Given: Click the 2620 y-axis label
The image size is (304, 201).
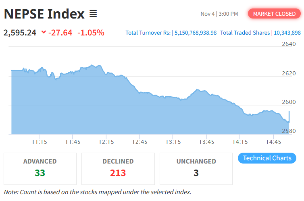Looking at the screenshot, I should click(288, 73).
